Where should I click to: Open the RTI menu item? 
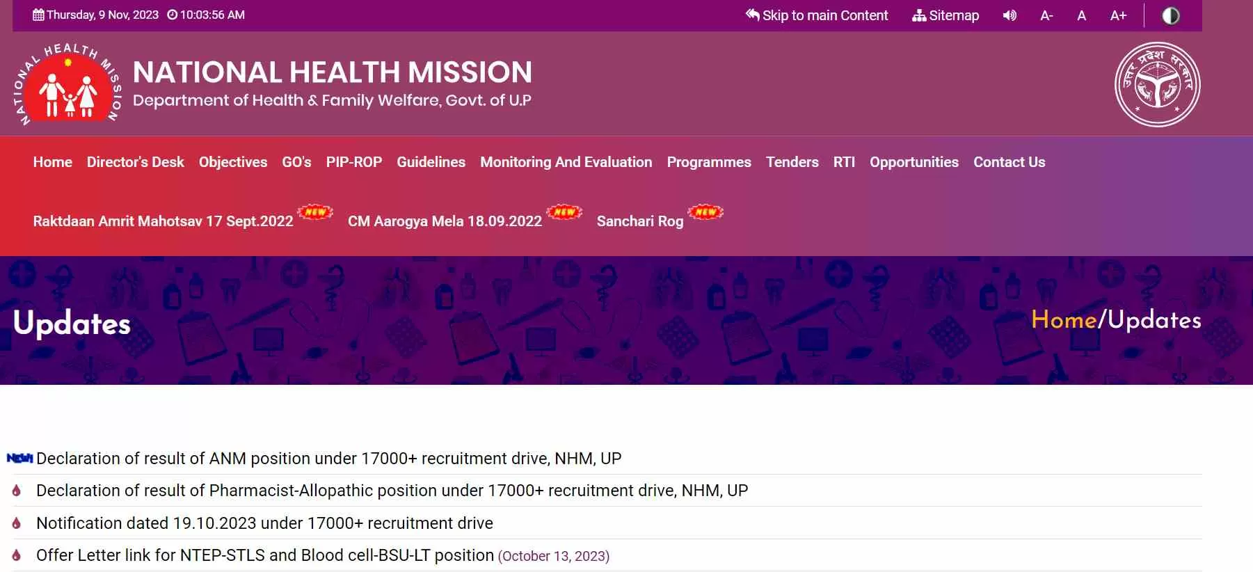click(844, 162)
